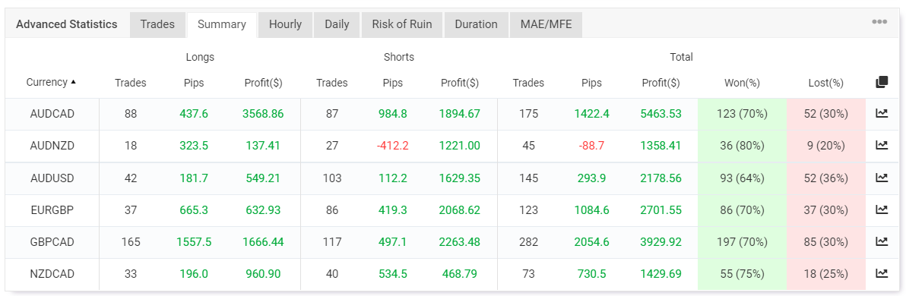Select the Summary tab
906x296 pixels.
222,25
